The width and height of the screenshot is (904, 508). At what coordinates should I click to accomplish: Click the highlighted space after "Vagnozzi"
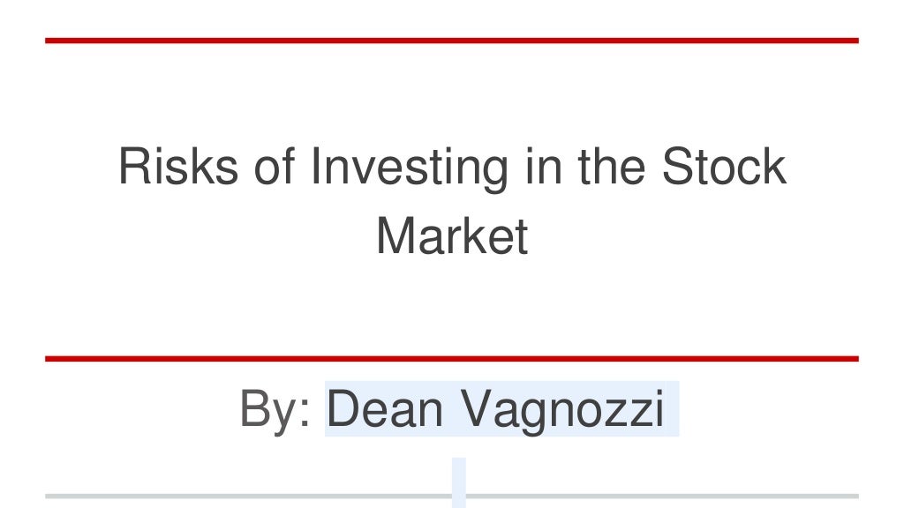672,409
